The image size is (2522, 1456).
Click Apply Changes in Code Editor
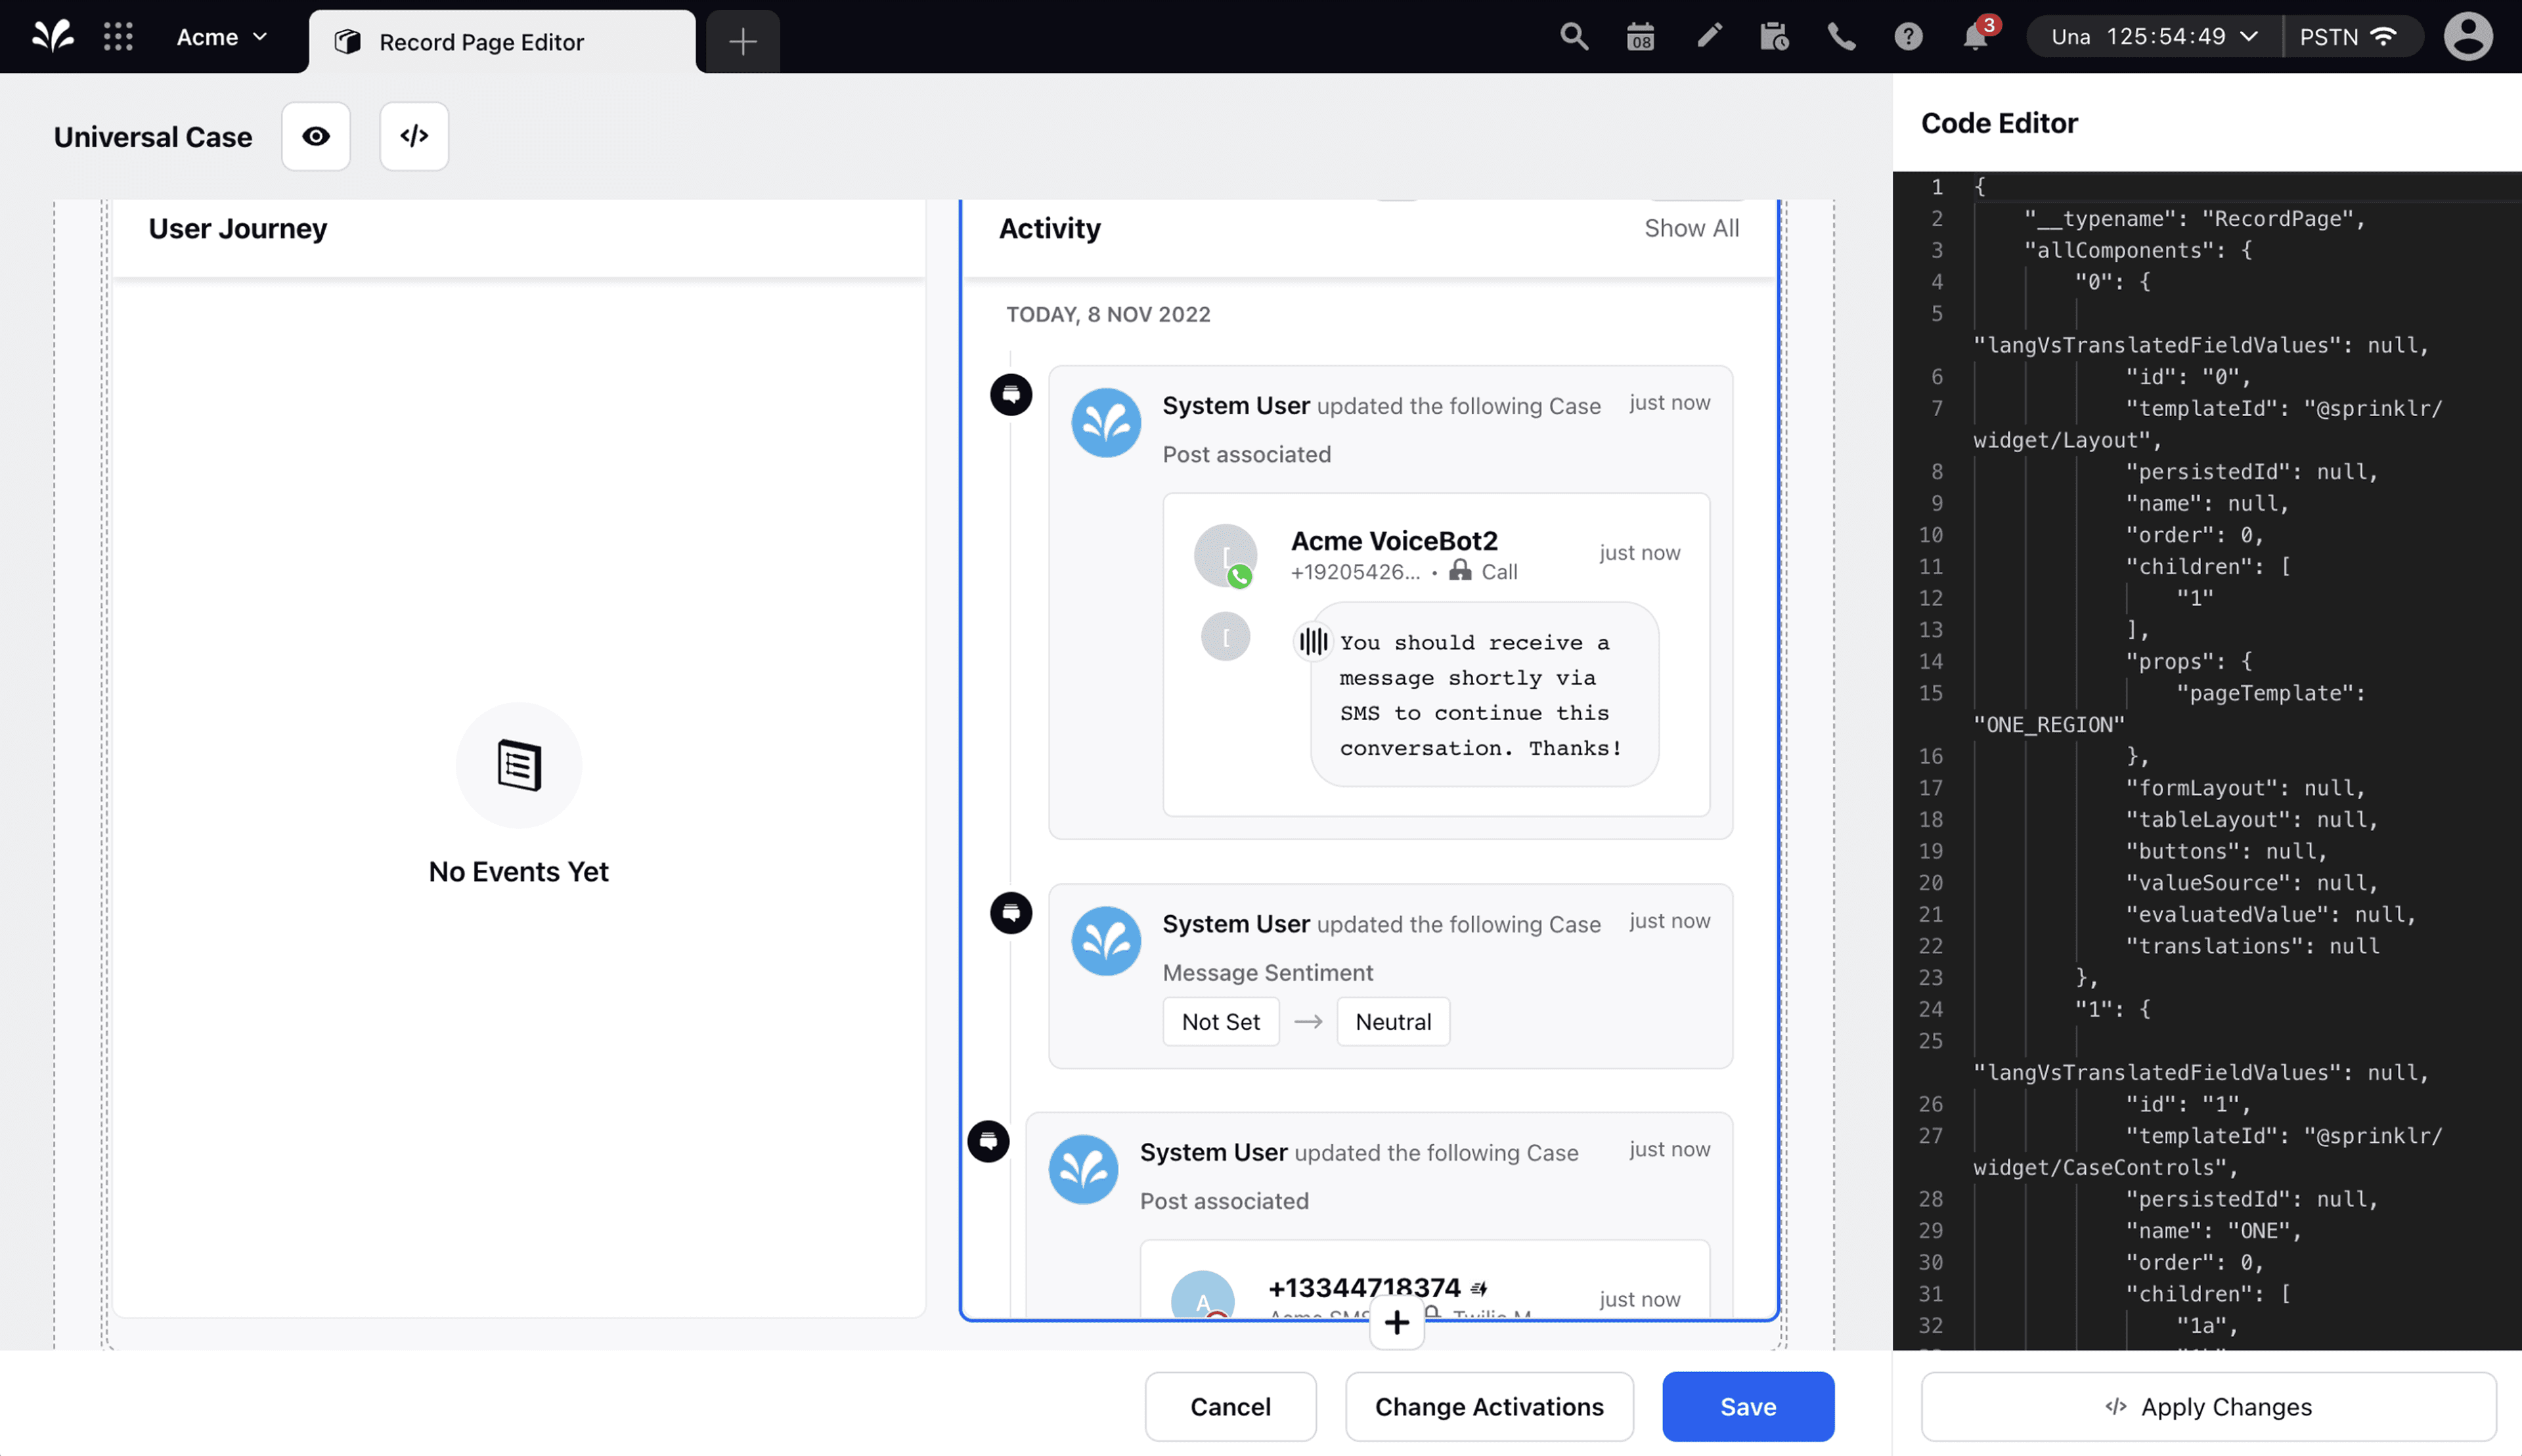[x=2208, y=1406]
